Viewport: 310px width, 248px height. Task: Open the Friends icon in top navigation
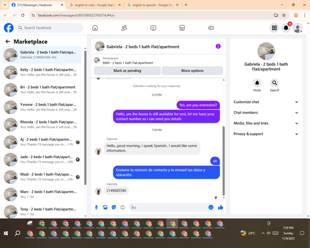click(124, 28)
